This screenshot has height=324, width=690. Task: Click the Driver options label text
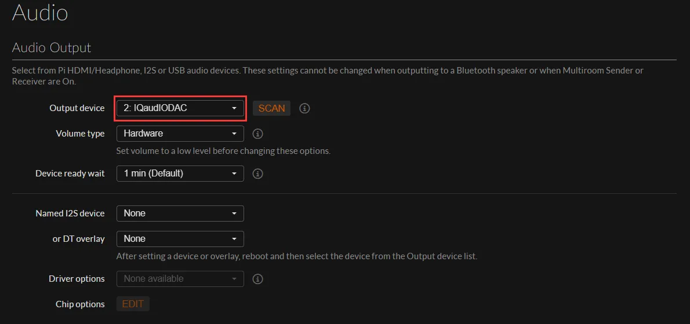pyautogui.click(x=77, y=279)
